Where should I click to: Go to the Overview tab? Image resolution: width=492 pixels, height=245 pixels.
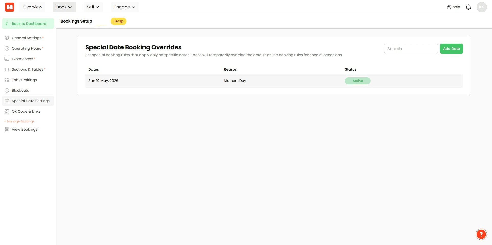point(33,7)
